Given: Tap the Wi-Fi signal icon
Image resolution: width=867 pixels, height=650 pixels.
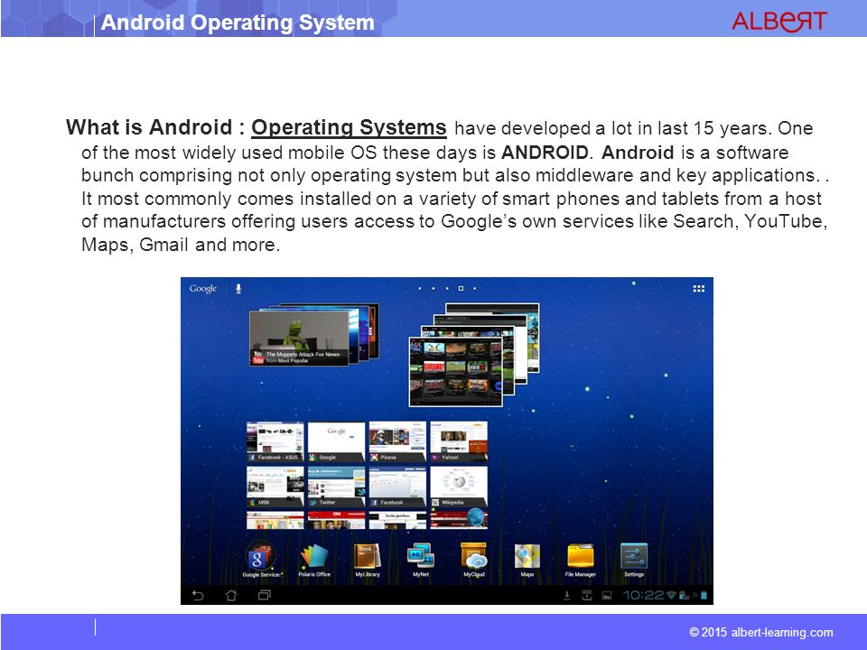Looking at the screenshot, I should click(672, 595).
